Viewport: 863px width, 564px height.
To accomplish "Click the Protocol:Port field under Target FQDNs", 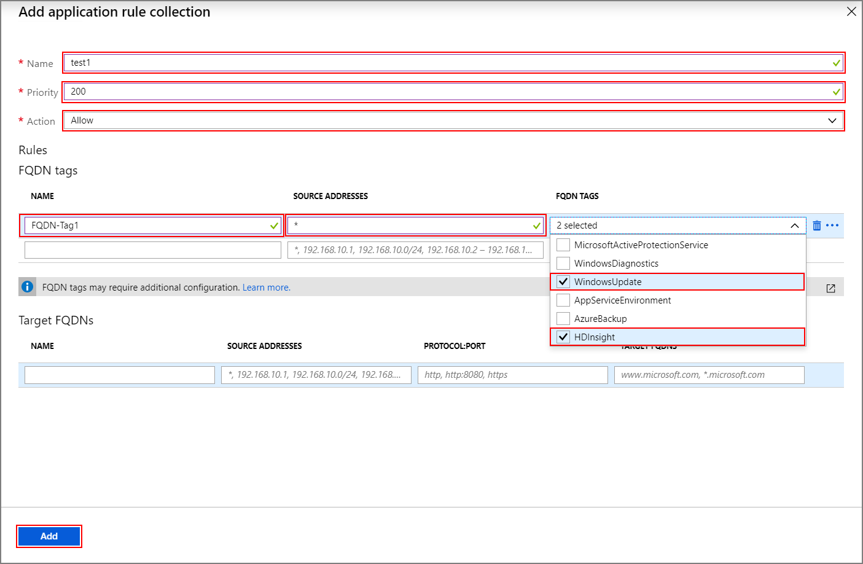I will tap(512, 375).
